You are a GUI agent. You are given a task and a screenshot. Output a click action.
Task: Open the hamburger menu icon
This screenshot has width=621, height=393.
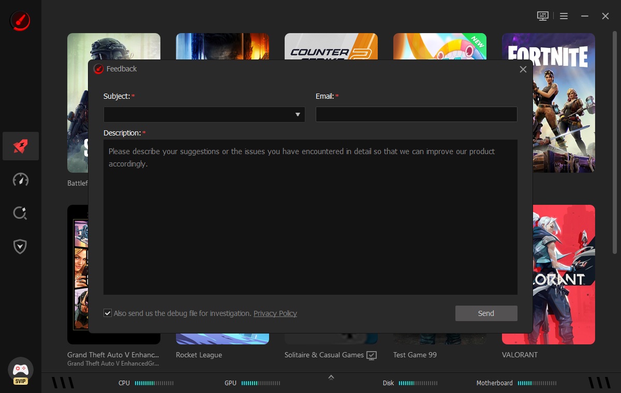click(564, 16)
